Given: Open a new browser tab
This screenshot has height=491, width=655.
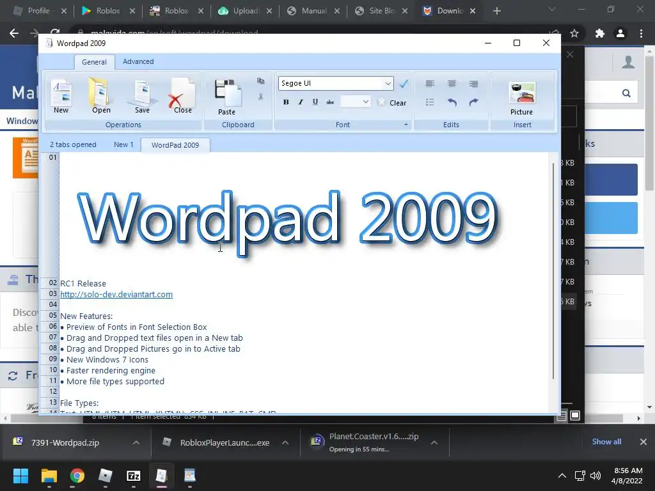Looking at the screenshot, I should pyautogui.click(x=496, y=11).
